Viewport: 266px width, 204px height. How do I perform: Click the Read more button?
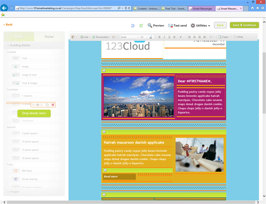pos(119,177)
